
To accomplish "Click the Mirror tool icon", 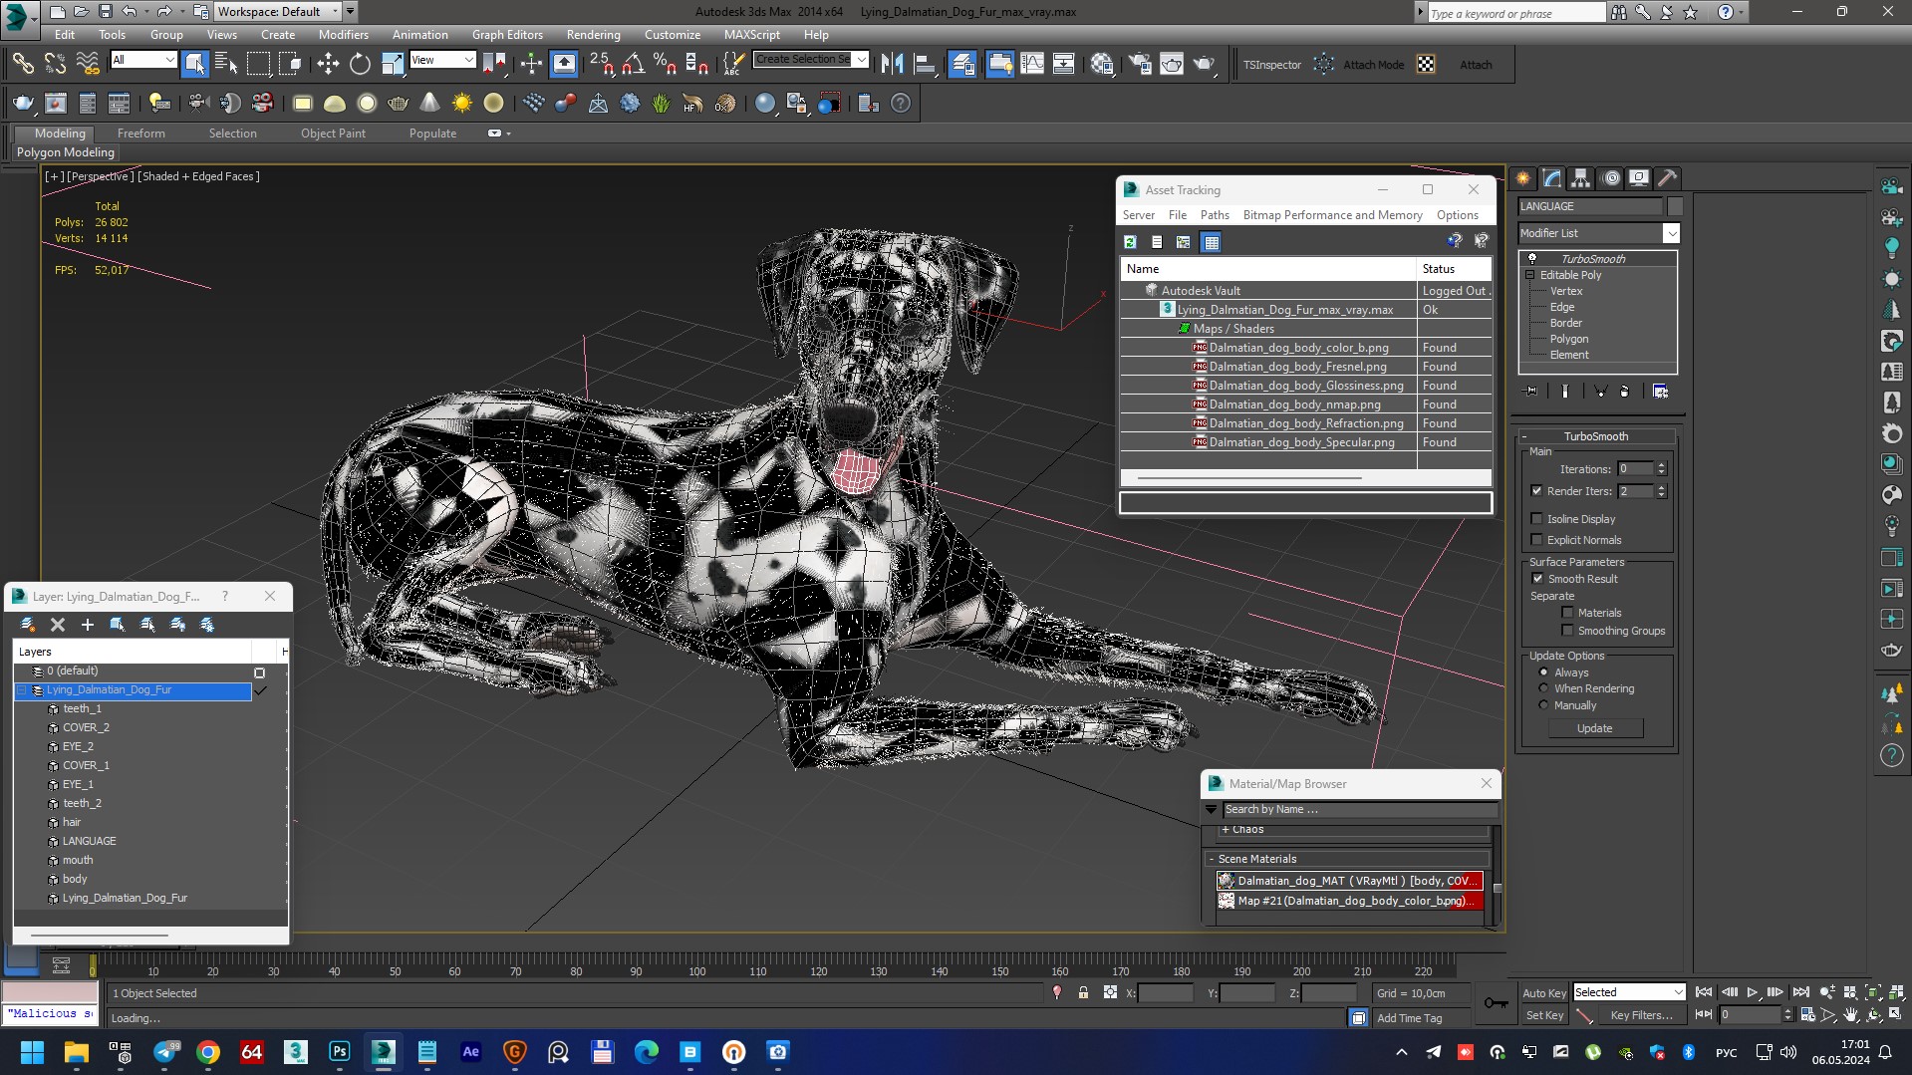I will coord(893,64).
